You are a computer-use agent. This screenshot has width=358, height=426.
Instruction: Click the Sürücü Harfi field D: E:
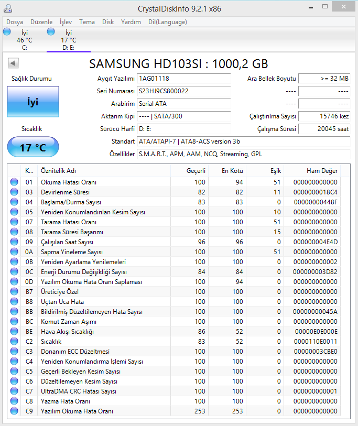(184, 129)
